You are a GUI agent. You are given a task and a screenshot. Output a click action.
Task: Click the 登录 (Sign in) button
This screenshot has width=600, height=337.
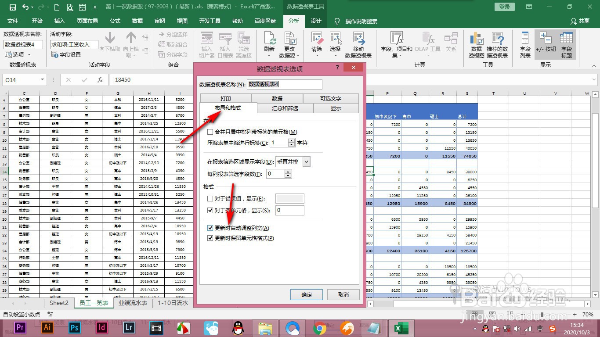point(505,7)
